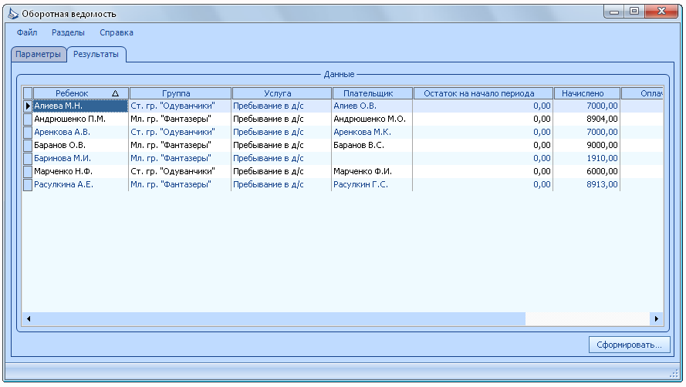Click the row selector beside Андрюшенко П.М.
The height and width of the screenshot is (387, 686).
[28, 119]
